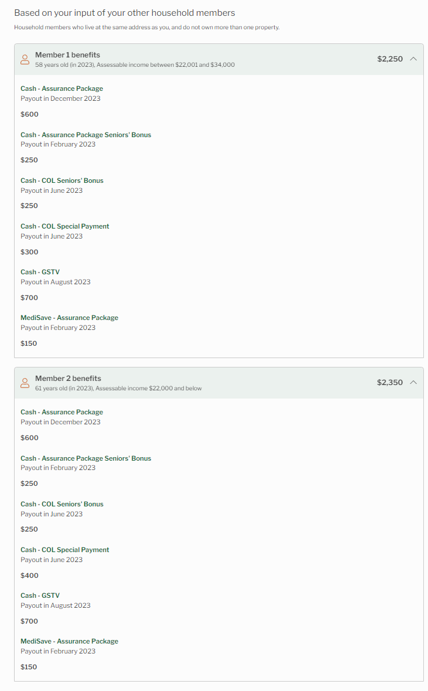The width and height of the screenshot is (428, 691).
Task: Collapse Member 2 benefits with chevron
Action: tap(413, 382)
